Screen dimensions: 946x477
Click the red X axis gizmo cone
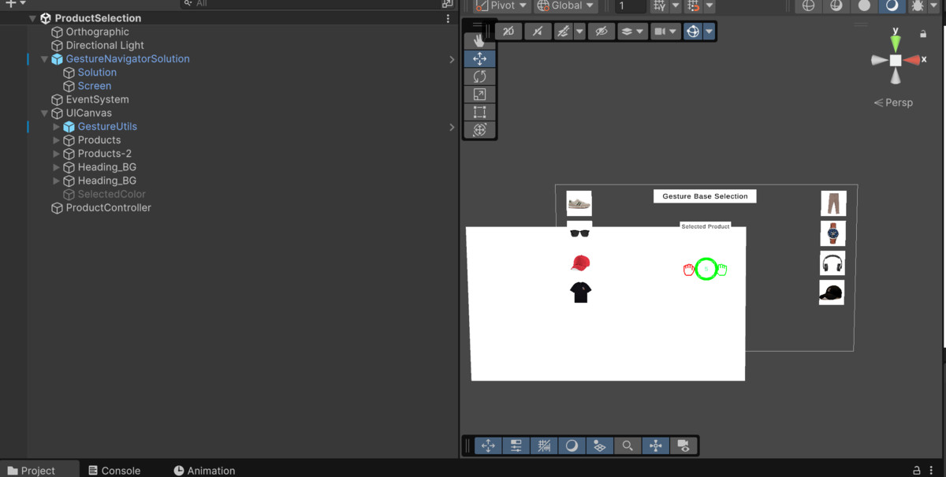912,61
